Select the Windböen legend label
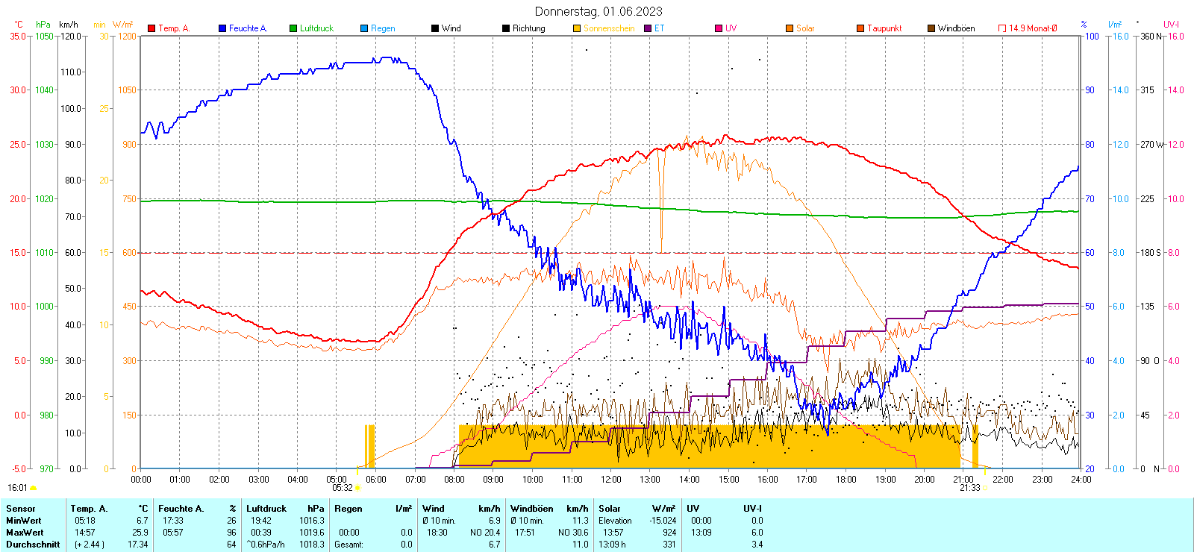This screenshot has height=552, width=1194. tap(956, 28)
